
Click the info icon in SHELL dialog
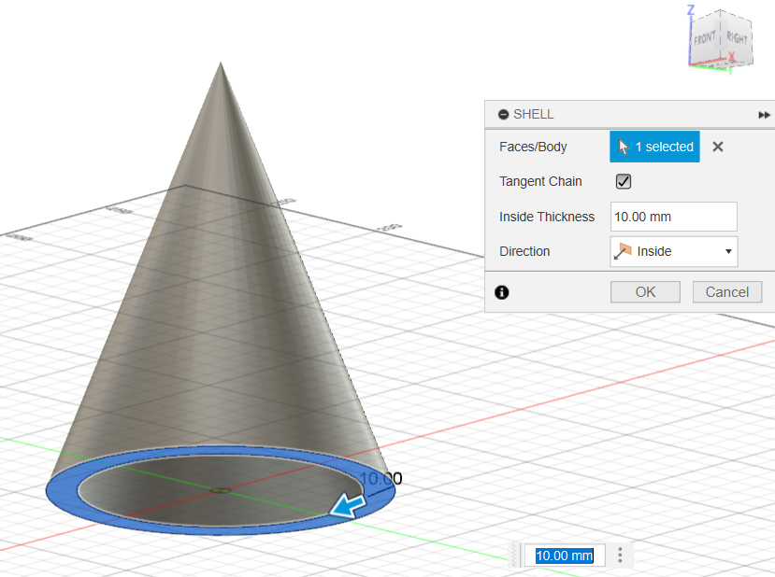(502, 292)
